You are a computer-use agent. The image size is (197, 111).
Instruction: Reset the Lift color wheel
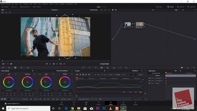point(16,74)
